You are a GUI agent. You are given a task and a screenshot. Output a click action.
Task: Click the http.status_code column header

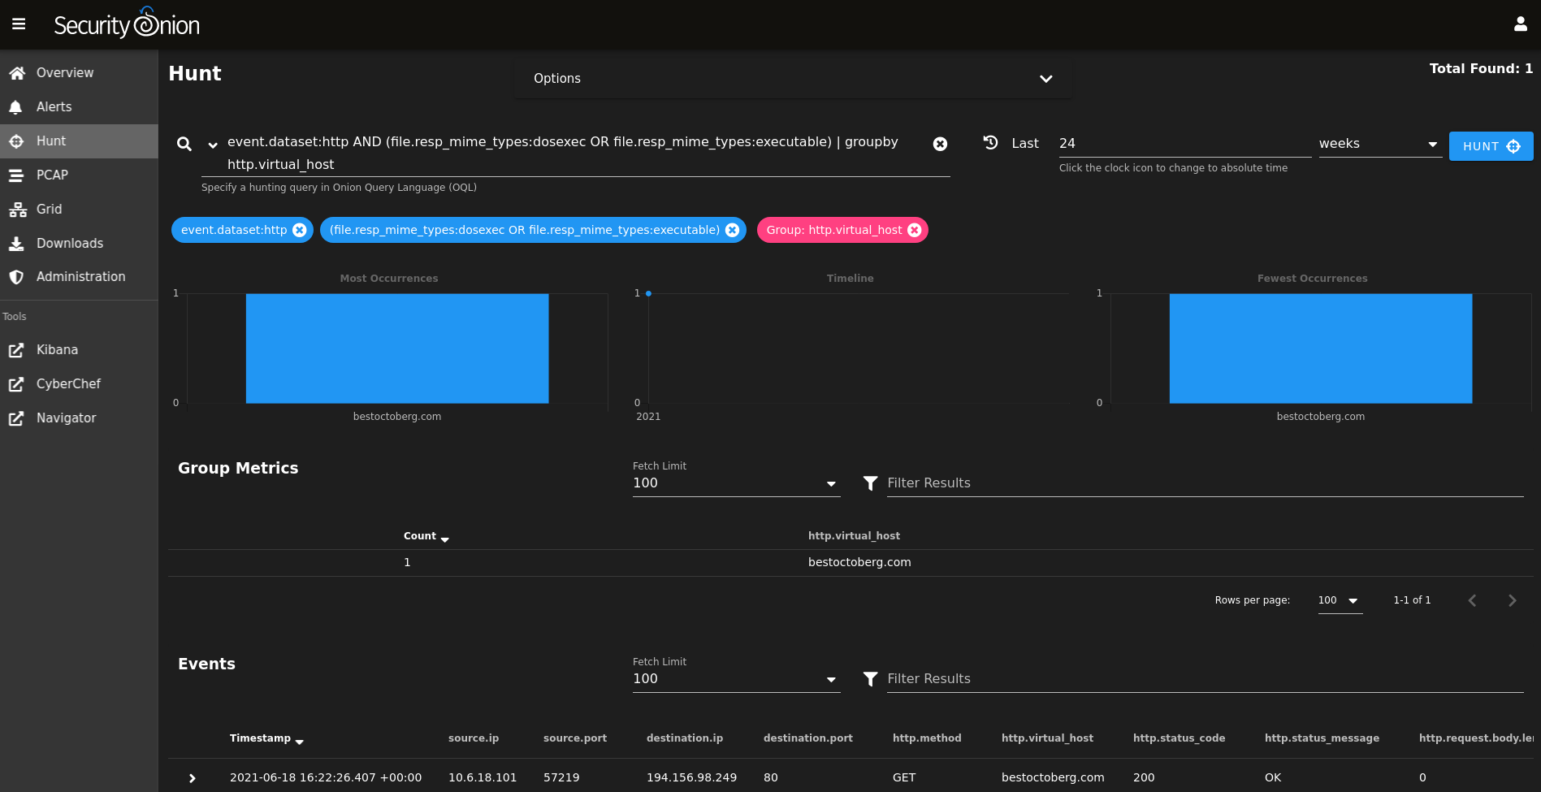click(1179, 738)
